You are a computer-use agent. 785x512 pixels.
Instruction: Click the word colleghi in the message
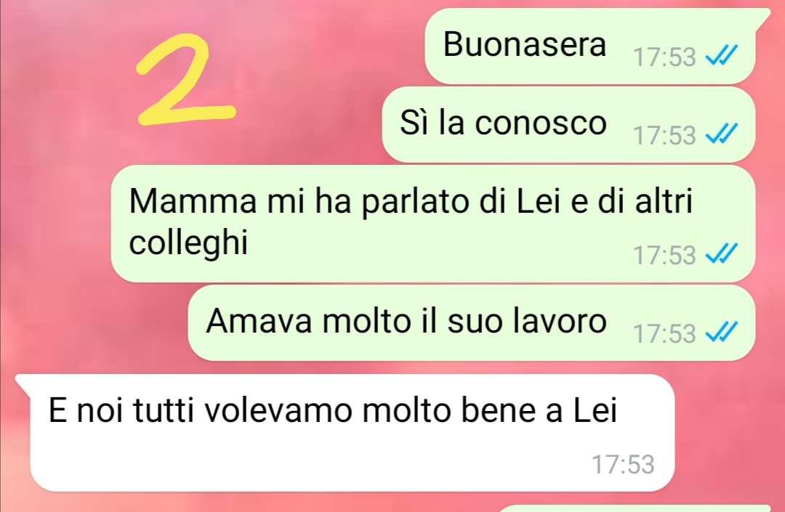[x=188, y=244]
